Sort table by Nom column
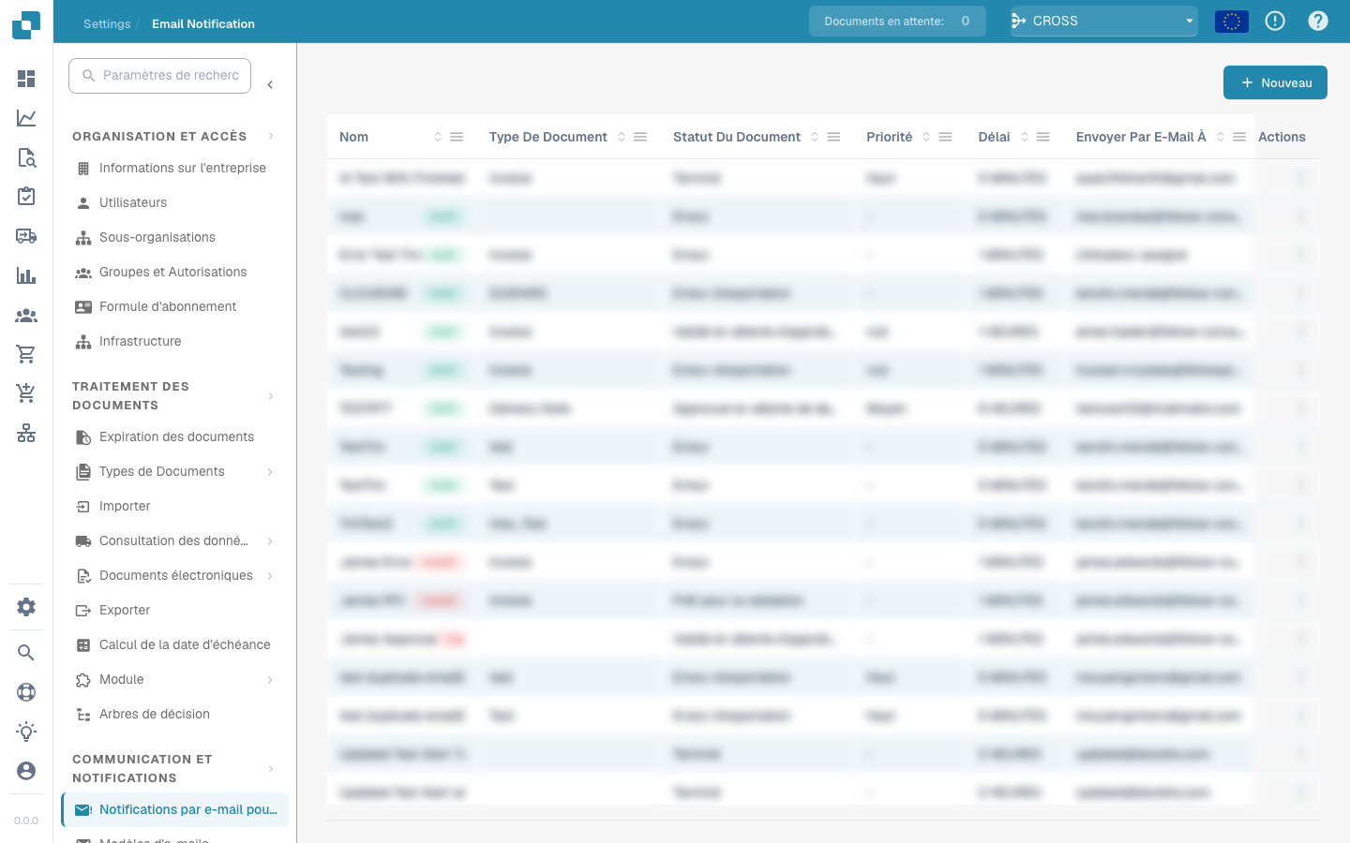The width and height of the screenshot is (1350, 843). [x=438, y=137]
